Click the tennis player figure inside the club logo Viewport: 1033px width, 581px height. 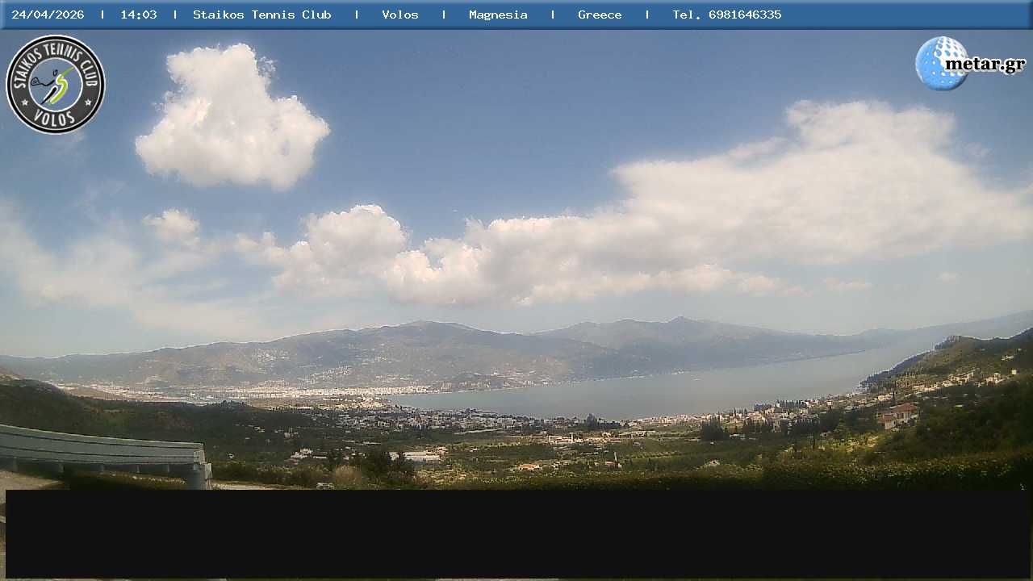coord(56,85)
